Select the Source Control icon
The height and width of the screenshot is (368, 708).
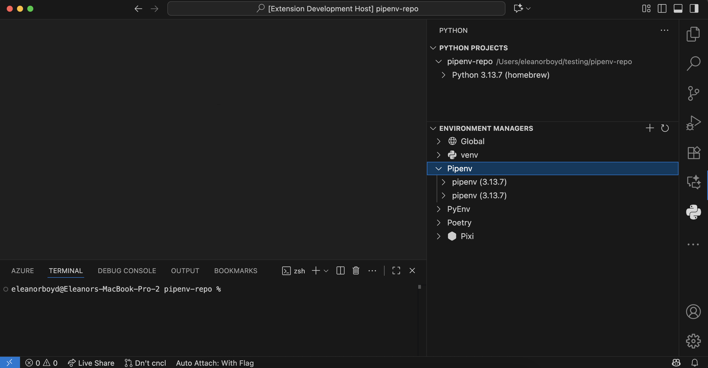click(693, 93)
